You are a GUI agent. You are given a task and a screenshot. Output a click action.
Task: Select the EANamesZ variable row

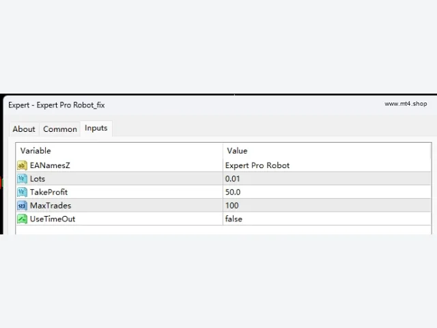point(223,165)
